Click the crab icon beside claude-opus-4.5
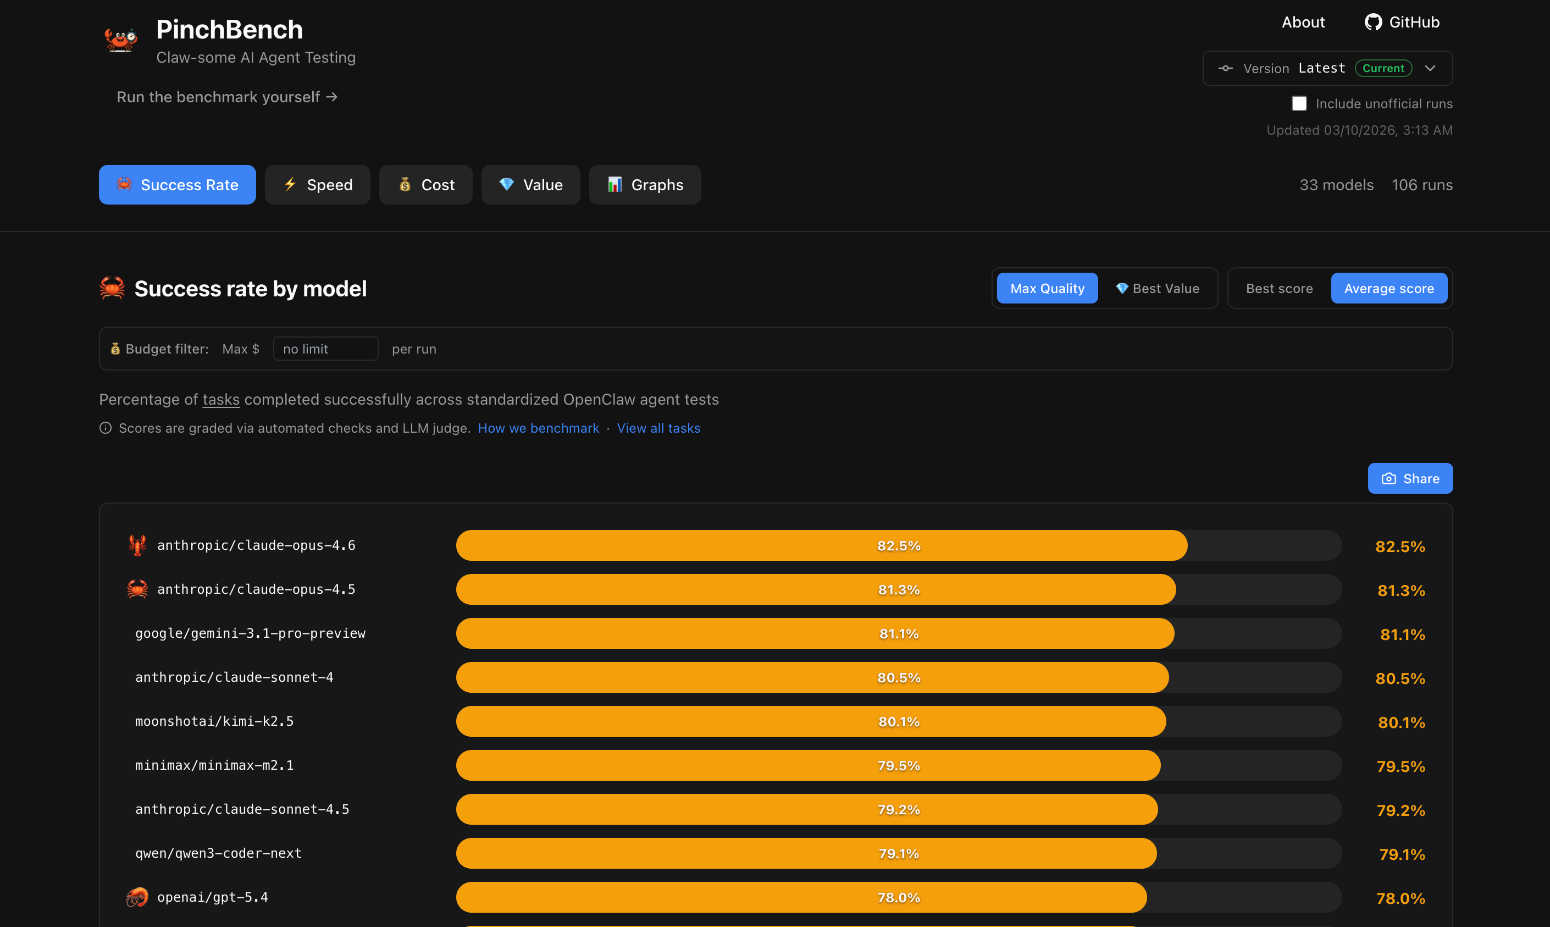The height and width of the screenshot is (927, 1550). [137, 589]
